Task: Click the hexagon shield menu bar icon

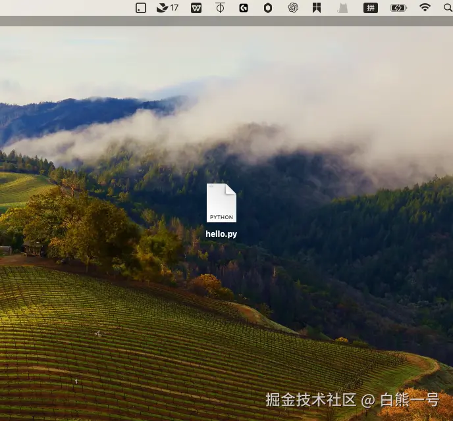Action: pyautogui.click(x=268, y=8)
